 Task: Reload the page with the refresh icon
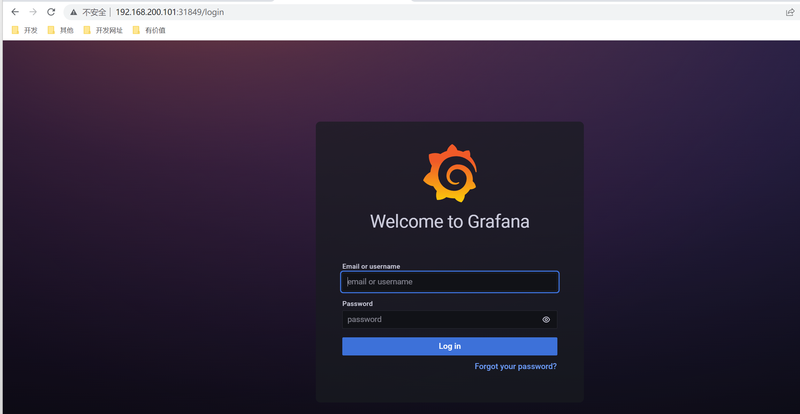click(51, 12)
